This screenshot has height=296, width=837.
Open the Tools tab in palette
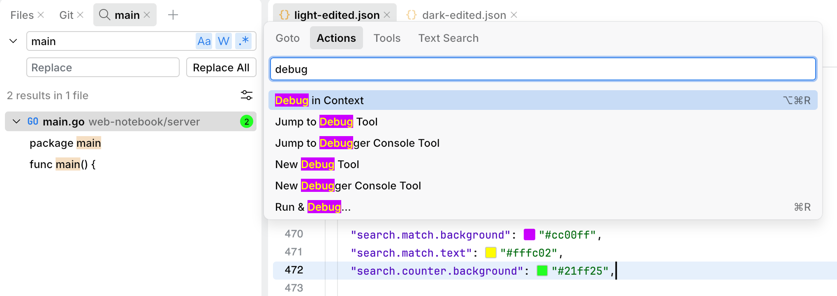[387, 38]
